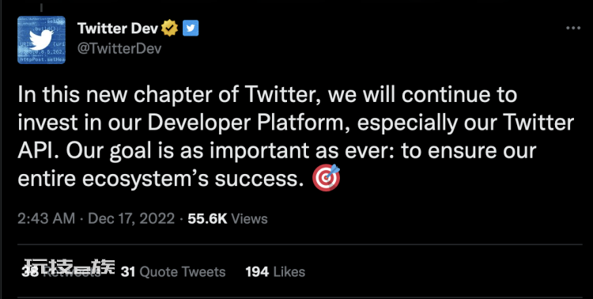
Task: Click the 2:43 AM timestamp
Action: (x=46, y=219)
